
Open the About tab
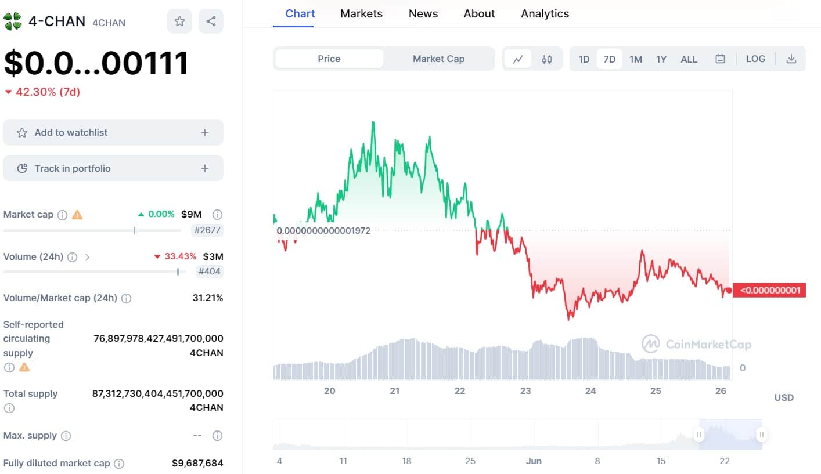[479, 13]
